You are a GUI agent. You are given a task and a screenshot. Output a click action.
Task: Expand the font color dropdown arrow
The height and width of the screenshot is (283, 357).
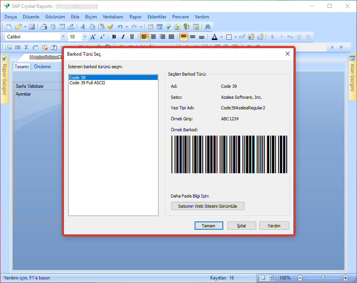[221, 37]
